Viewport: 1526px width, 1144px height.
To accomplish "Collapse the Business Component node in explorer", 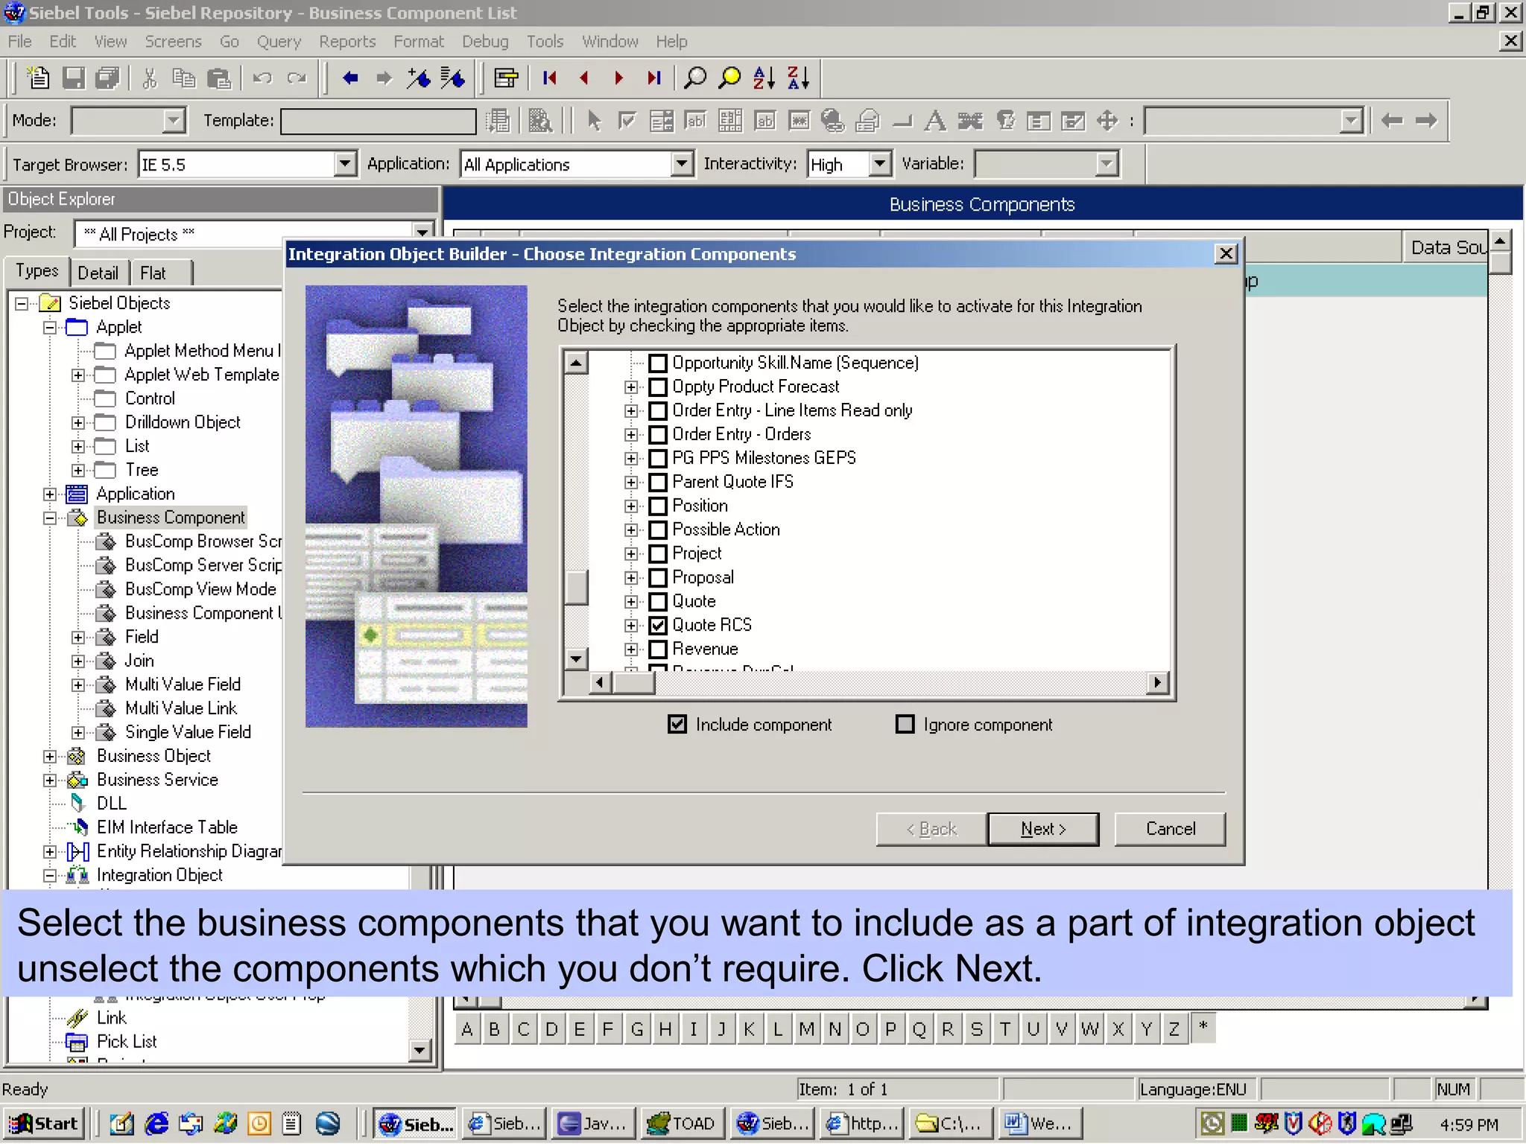I will tap(50, 518).
